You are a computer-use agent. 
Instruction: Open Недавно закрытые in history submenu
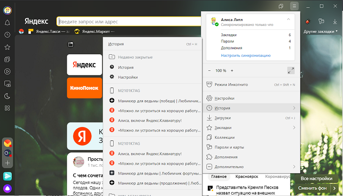(x=152, y=57)
